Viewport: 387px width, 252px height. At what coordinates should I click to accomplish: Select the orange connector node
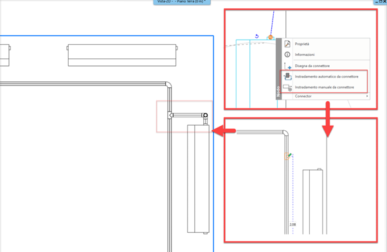click(271, 37)
